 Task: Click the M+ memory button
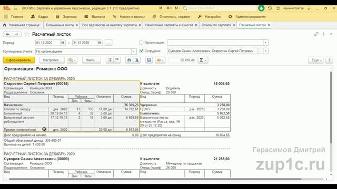[169, 8]
